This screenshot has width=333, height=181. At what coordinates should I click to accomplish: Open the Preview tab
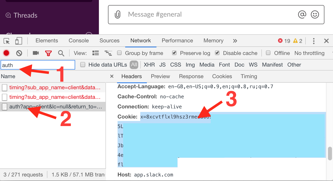[x=160, y=76]
